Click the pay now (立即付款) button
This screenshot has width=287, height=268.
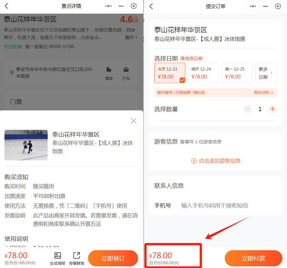(253, 258)
